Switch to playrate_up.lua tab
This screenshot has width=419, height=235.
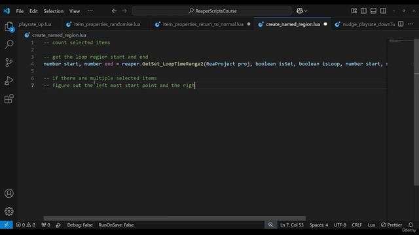pos(35,24)
